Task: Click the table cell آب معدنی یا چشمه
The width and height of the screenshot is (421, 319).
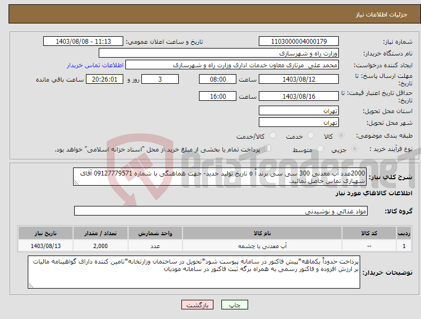Action: [262, 246]
